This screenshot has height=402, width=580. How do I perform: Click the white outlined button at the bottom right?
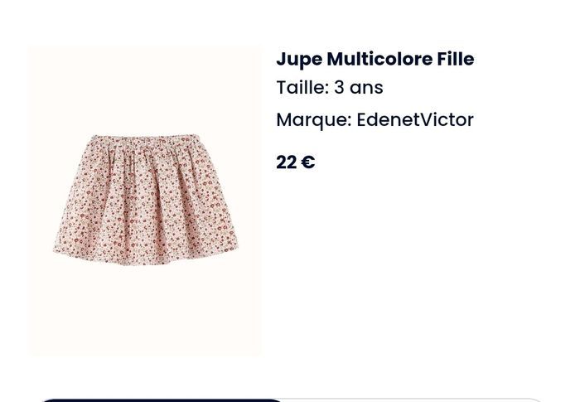[x=413, y=400]
